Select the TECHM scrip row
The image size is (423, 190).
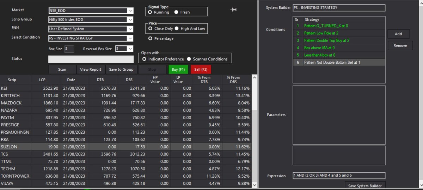[125, 169]
